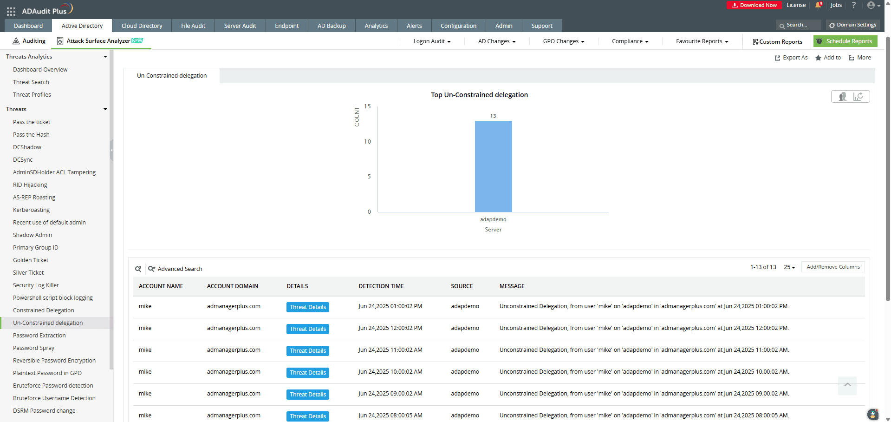891x422 pixels.
Task: Click the page vertical scrollbar
Action: point(888,168)
